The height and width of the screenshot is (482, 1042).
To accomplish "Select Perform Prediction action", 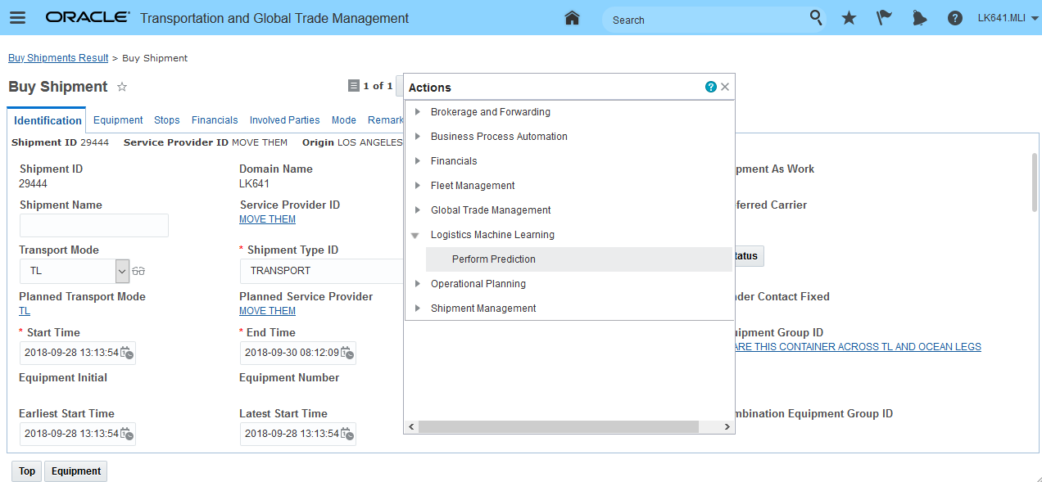I will point(494,259).
